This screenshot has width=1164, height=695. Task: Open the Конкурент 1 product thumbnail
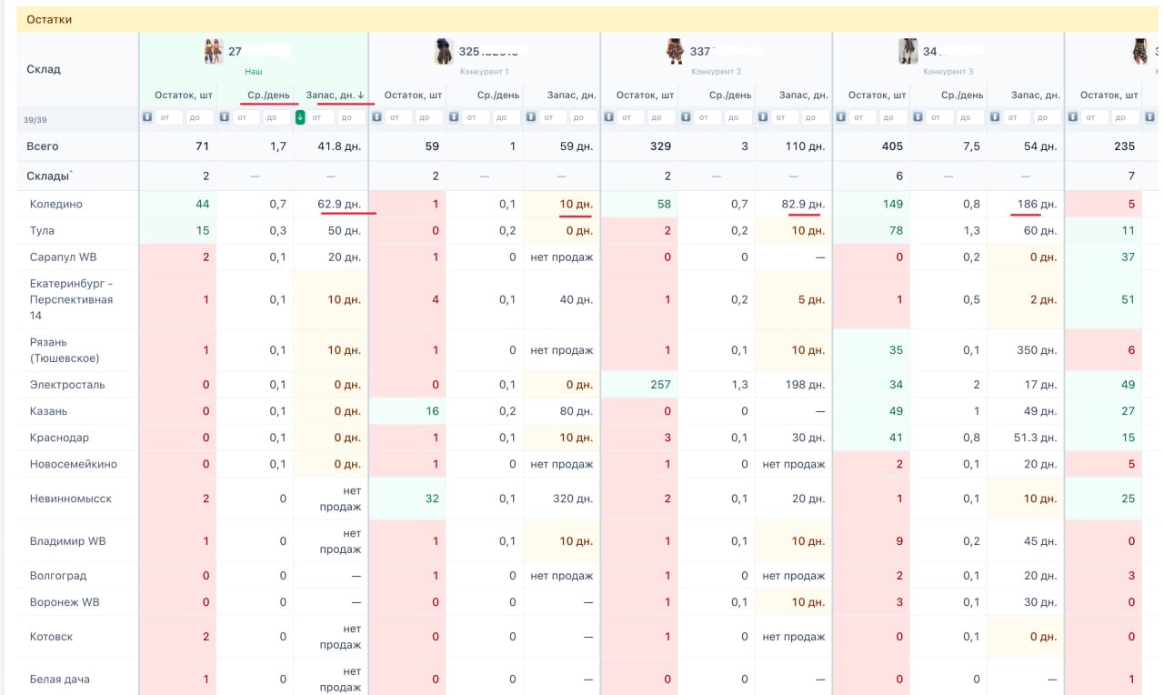pos(445,51)
